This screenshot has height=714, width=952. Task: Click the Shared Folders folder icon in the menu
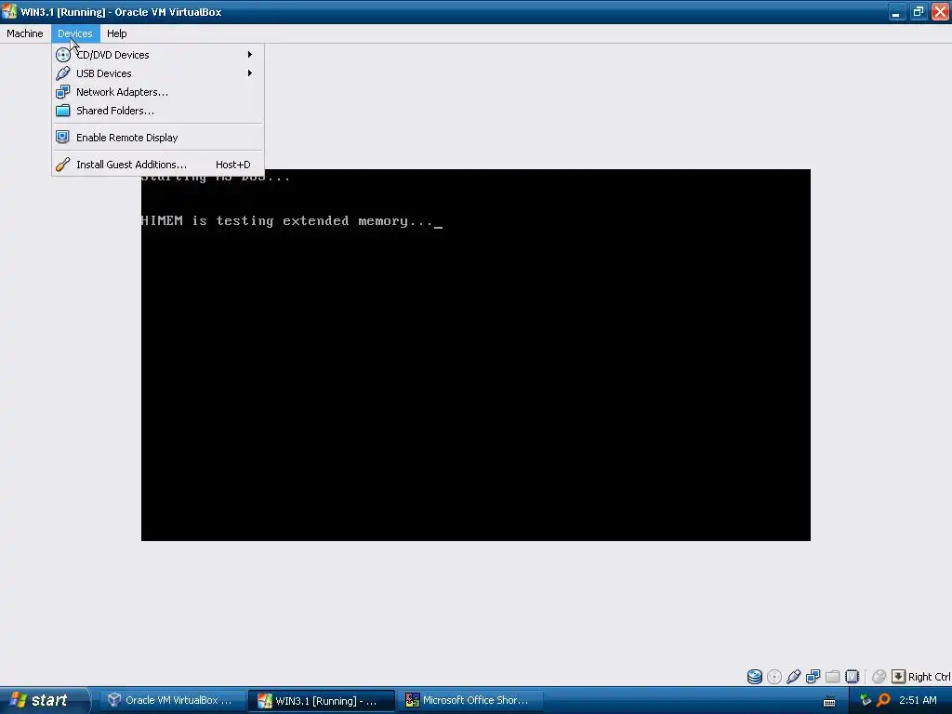[x=62, y=111]
